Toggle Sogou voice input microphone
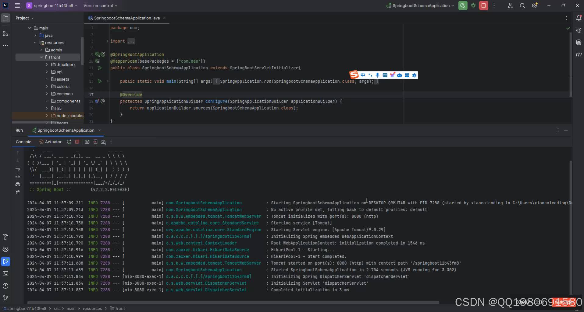Image resolution: width=584 pixels, height=312 pixels. [x=377, y=75]
